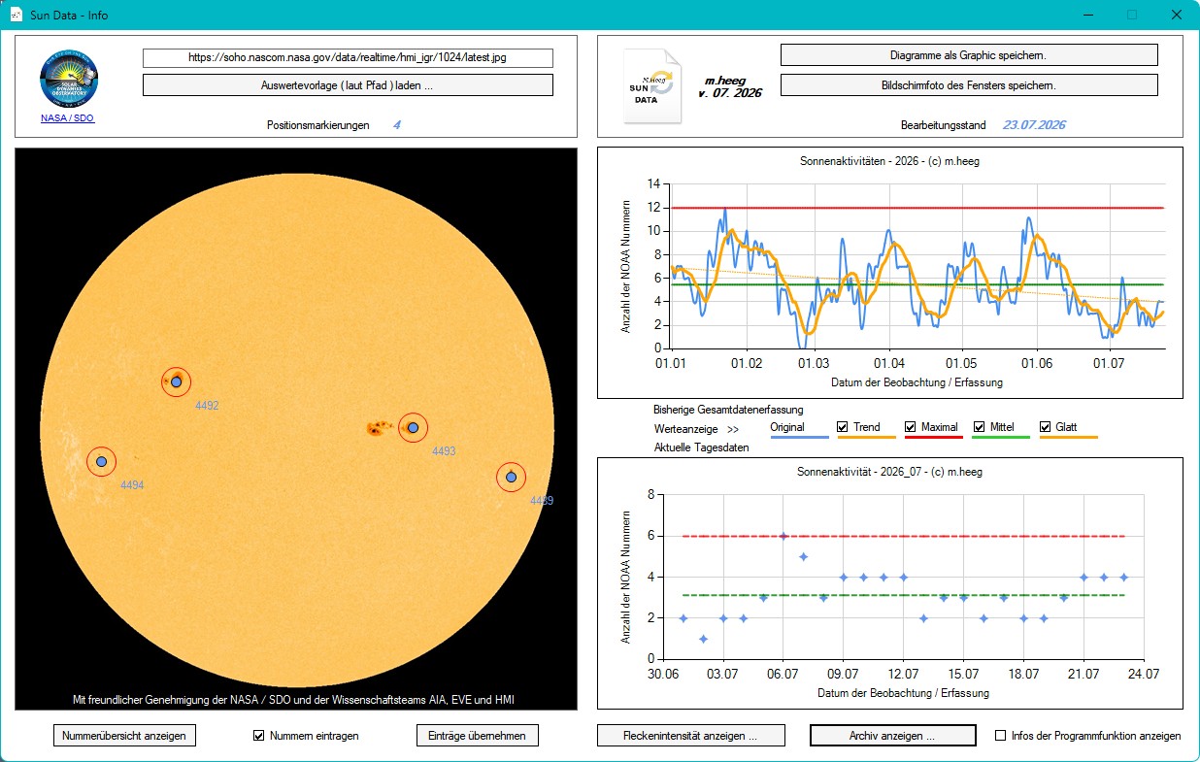
Task: Open Fleckenintensität anzeigen dialog
Action: 690,736
